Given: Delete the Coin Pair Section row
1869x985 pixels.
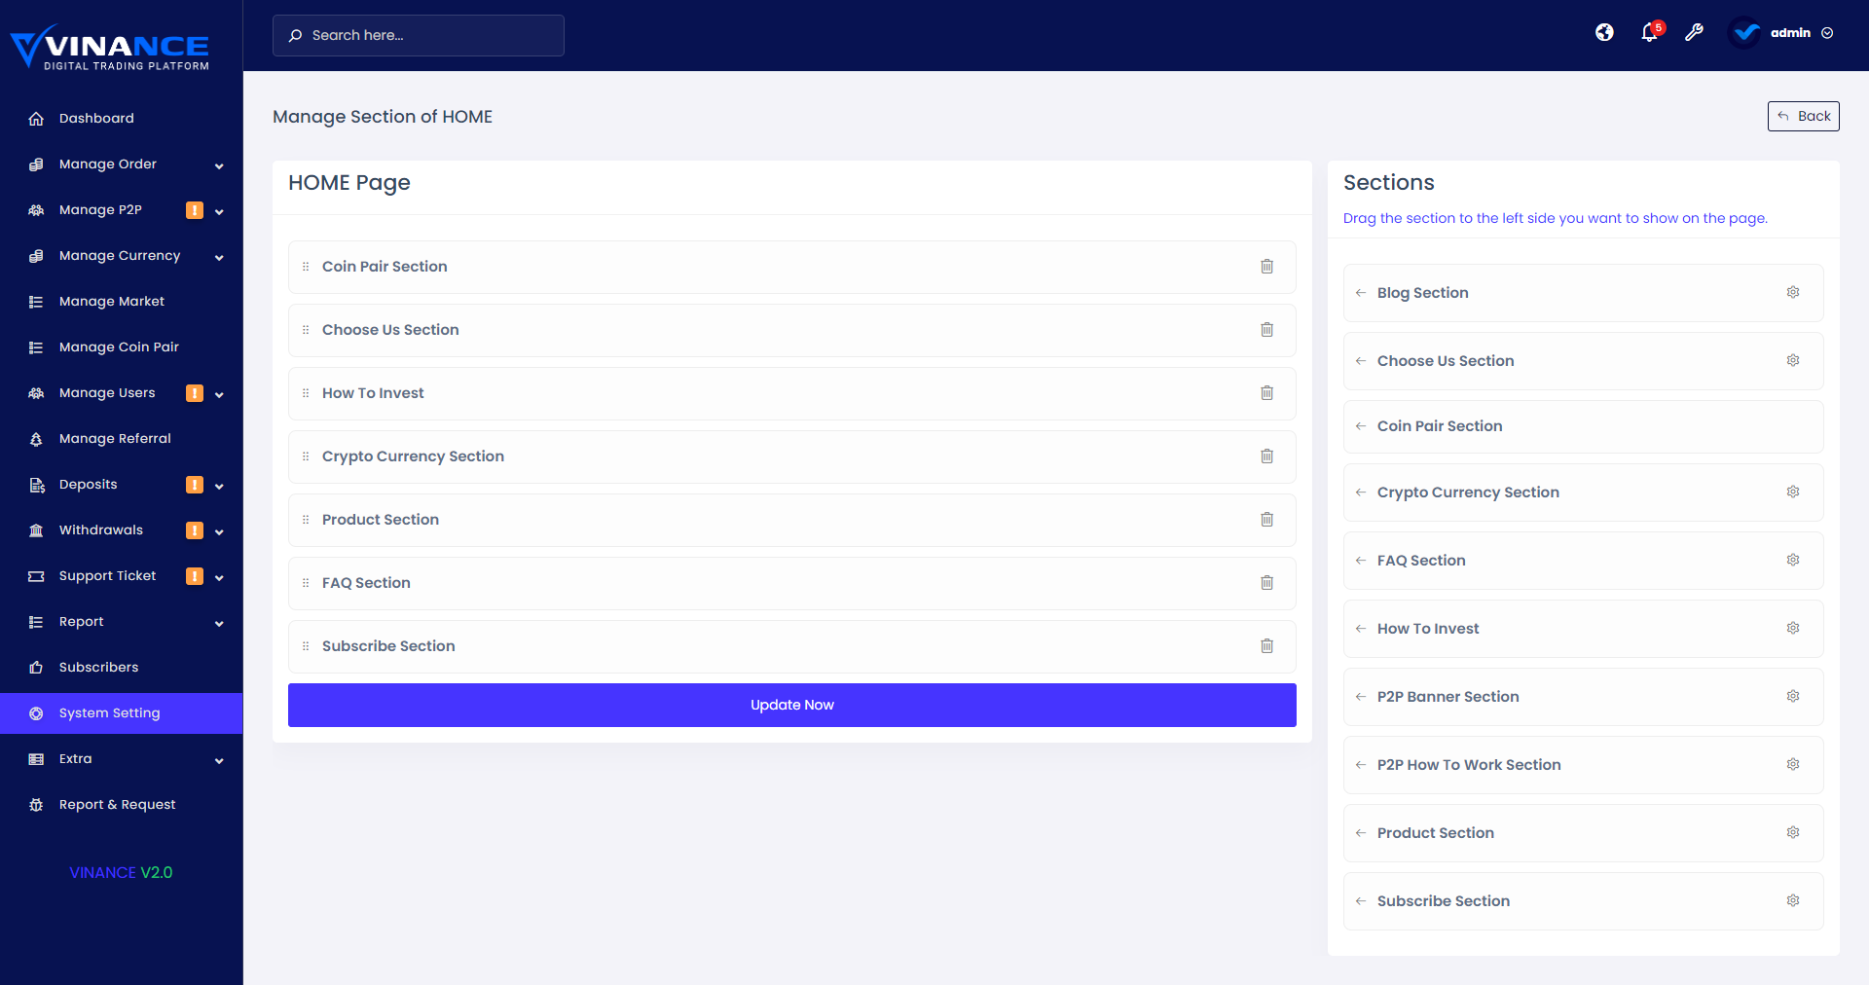Looking at the screenshot, I should 1266,267.
